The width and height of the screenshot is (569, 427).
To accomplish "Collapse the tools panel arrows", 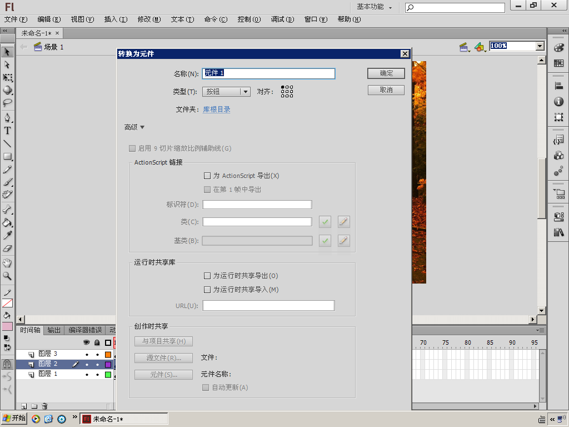I will [x=5, y=31].
